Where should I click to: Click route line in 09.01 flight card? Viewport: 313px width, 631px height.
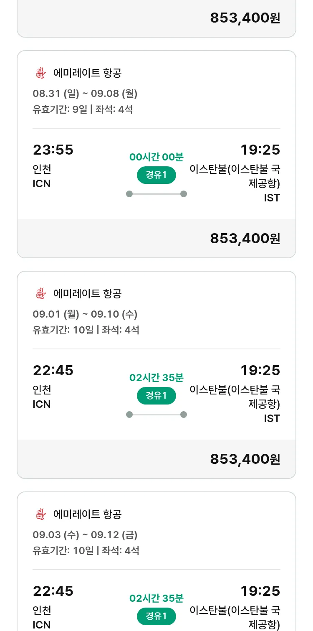(x=156, y=415)
